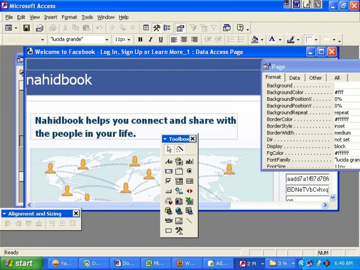
Task: Select the Office Spreadsheet tool in the Toolbox
Action: pyautogui.click(x=189, y=201)
